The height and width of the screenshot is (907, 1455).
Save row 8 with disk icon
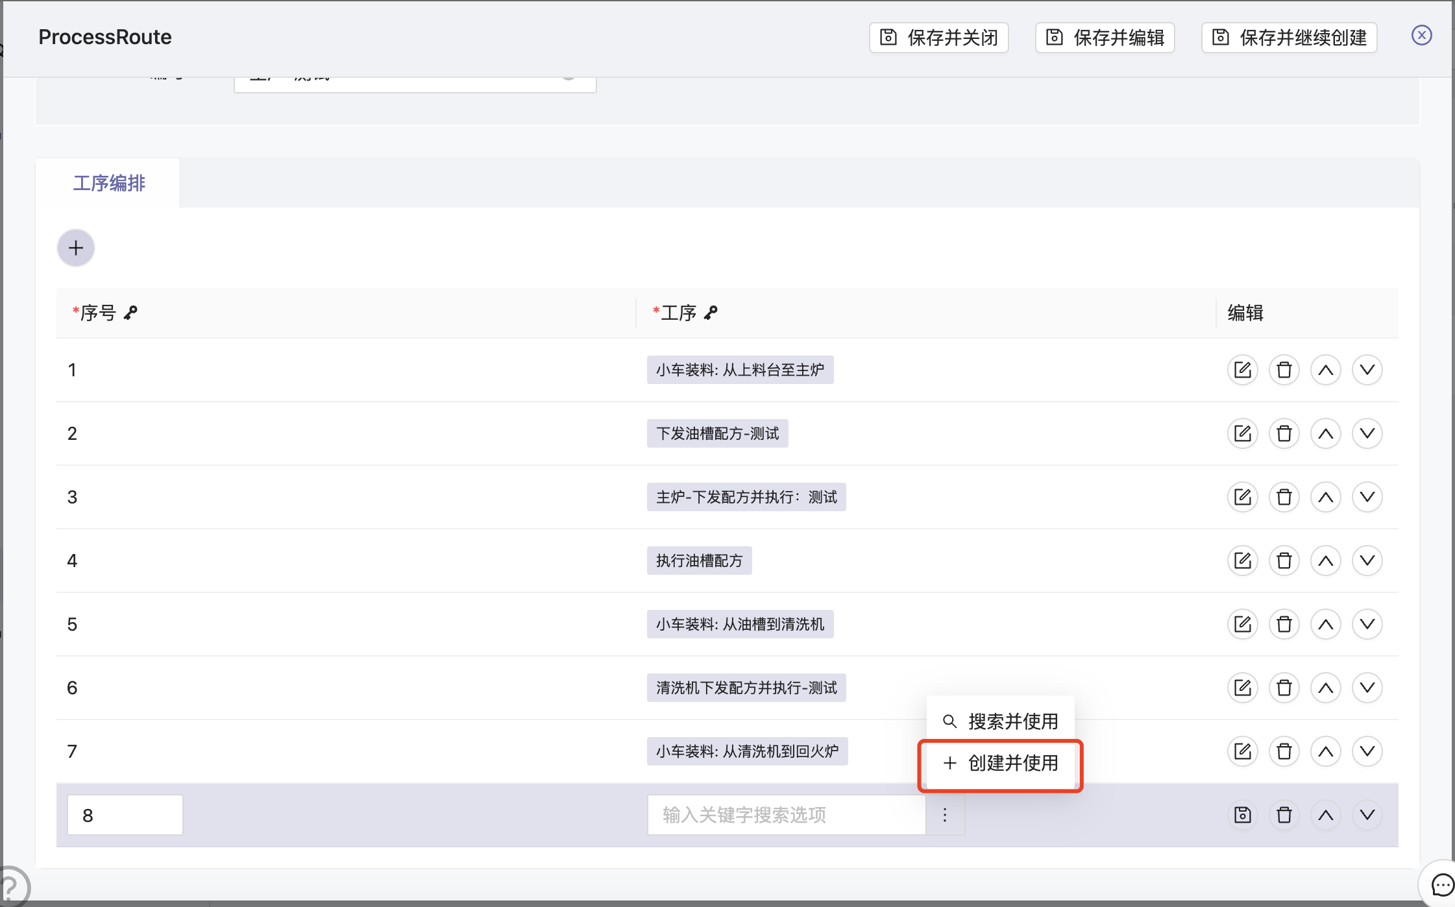[1242, 815]
